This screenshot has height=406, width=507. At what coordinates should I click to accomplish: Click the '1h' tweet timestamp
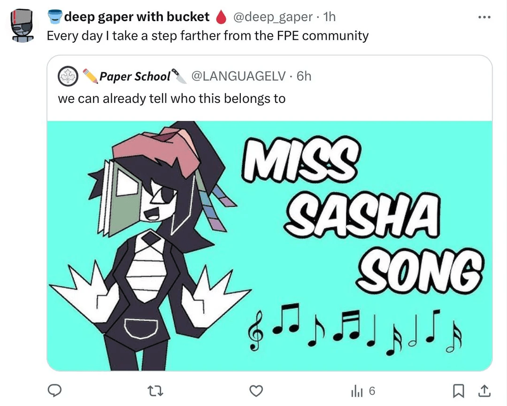pyautogui.click(x=330, y=17)
